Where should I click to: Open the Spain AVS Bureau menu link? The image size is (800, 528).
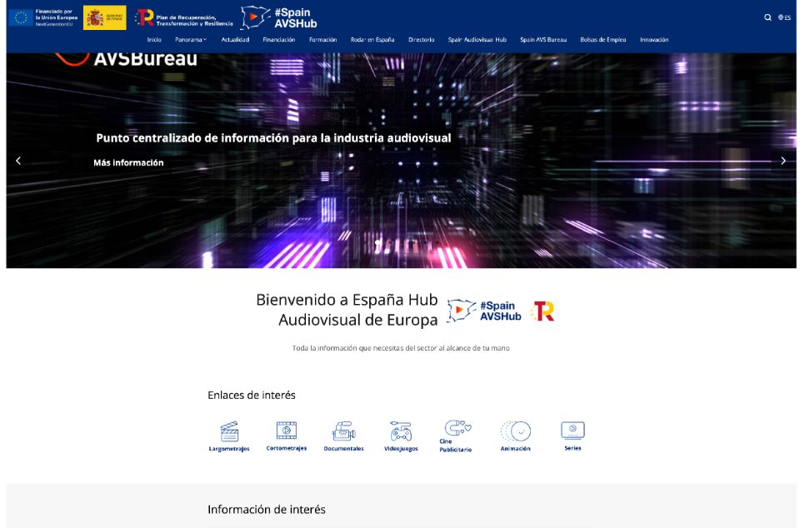543,40
